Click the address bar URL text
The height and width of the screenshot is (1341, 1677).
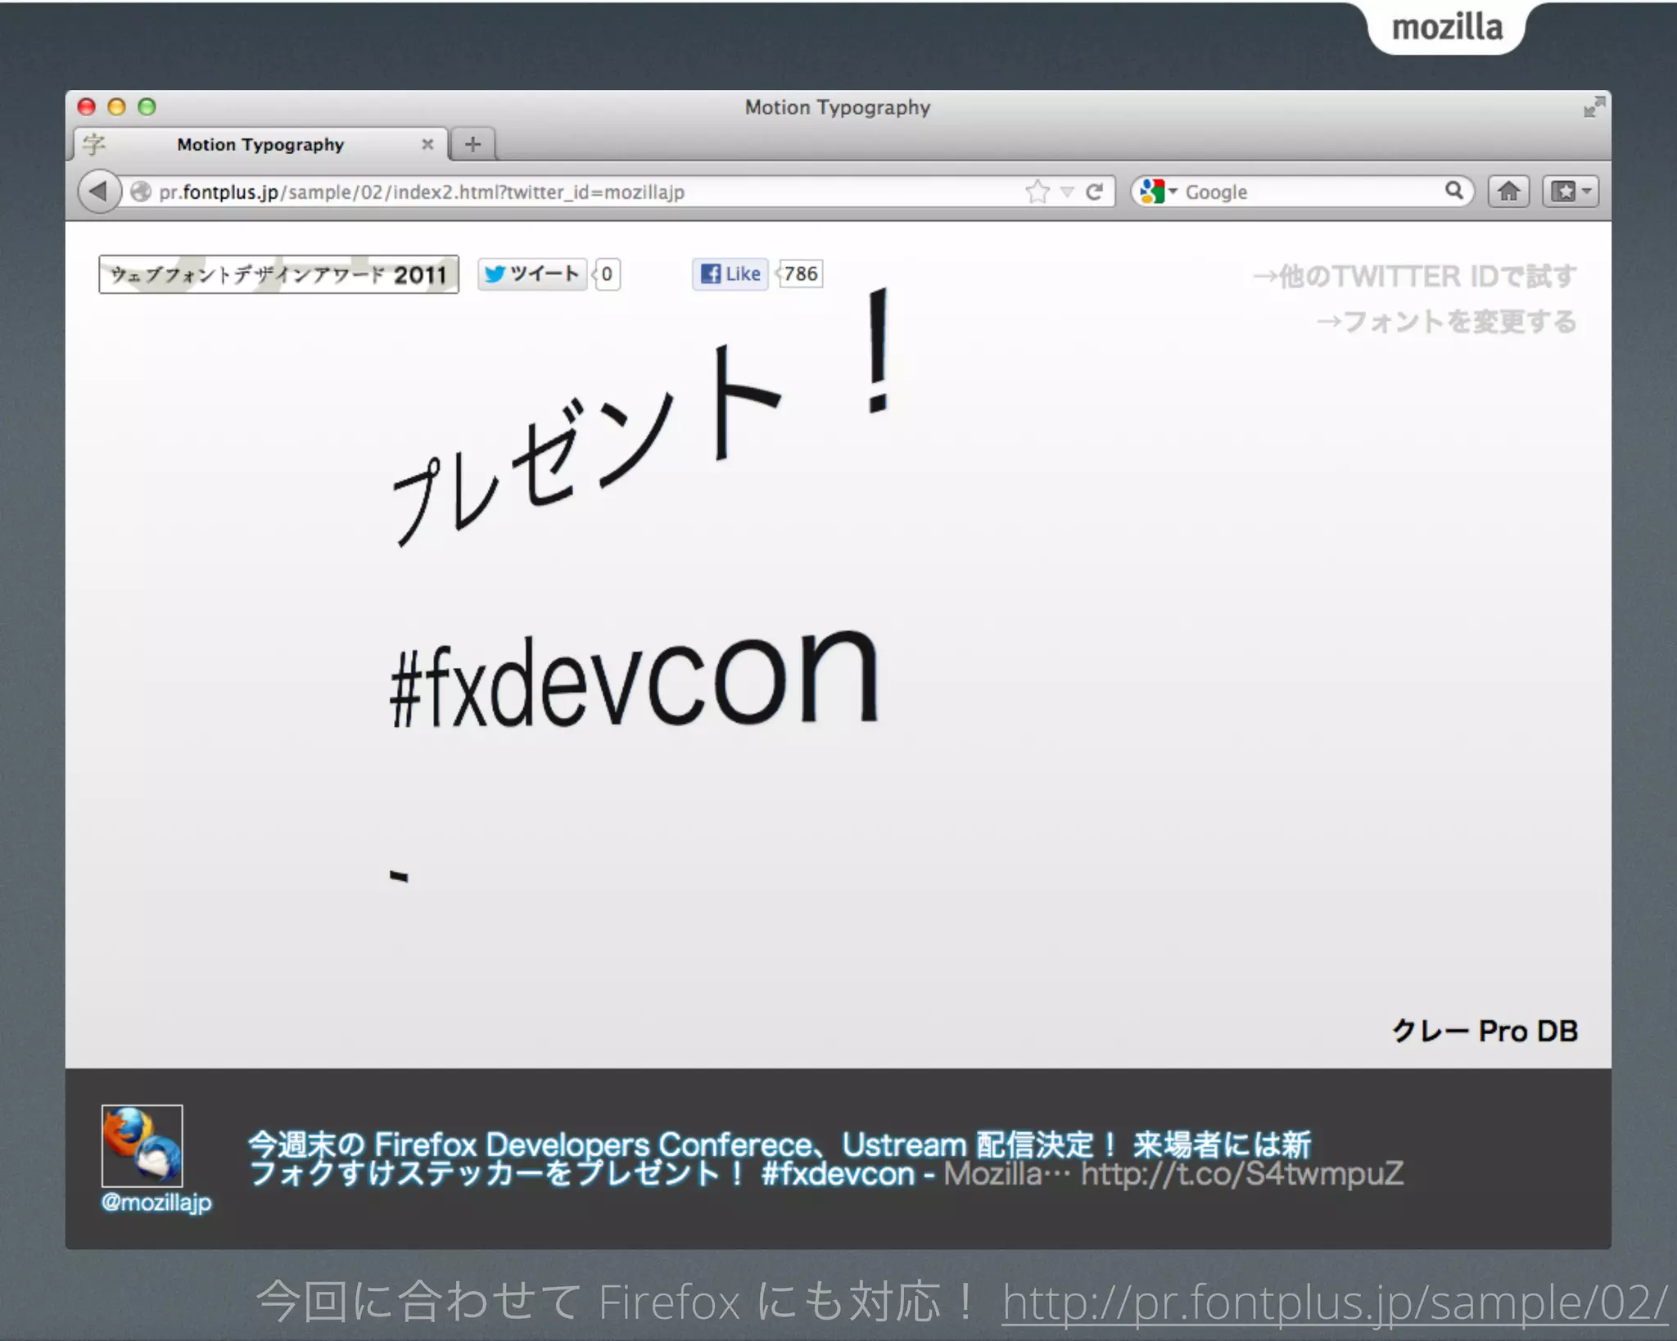coord(422,192)
